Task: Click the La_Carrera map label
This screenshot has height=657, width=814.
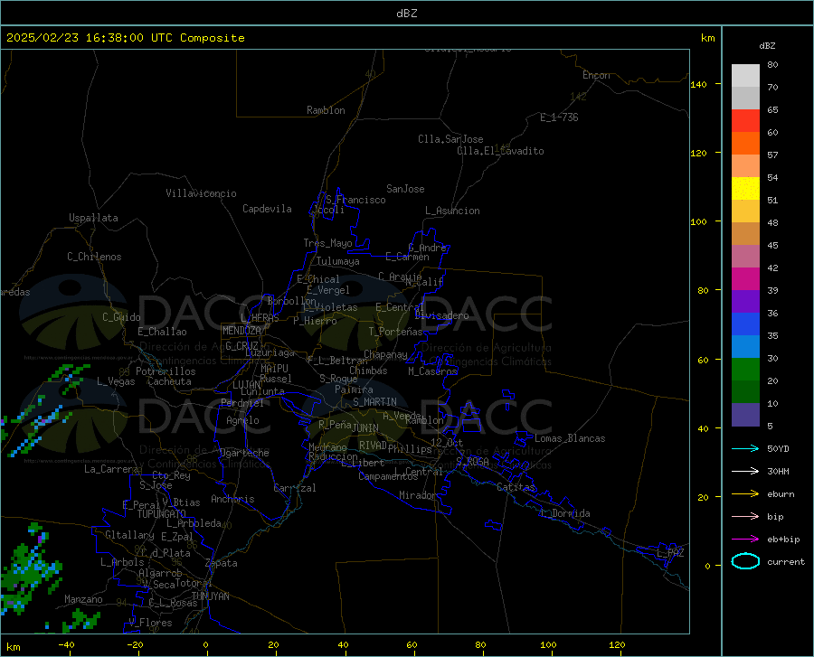Action: (111, 469)
